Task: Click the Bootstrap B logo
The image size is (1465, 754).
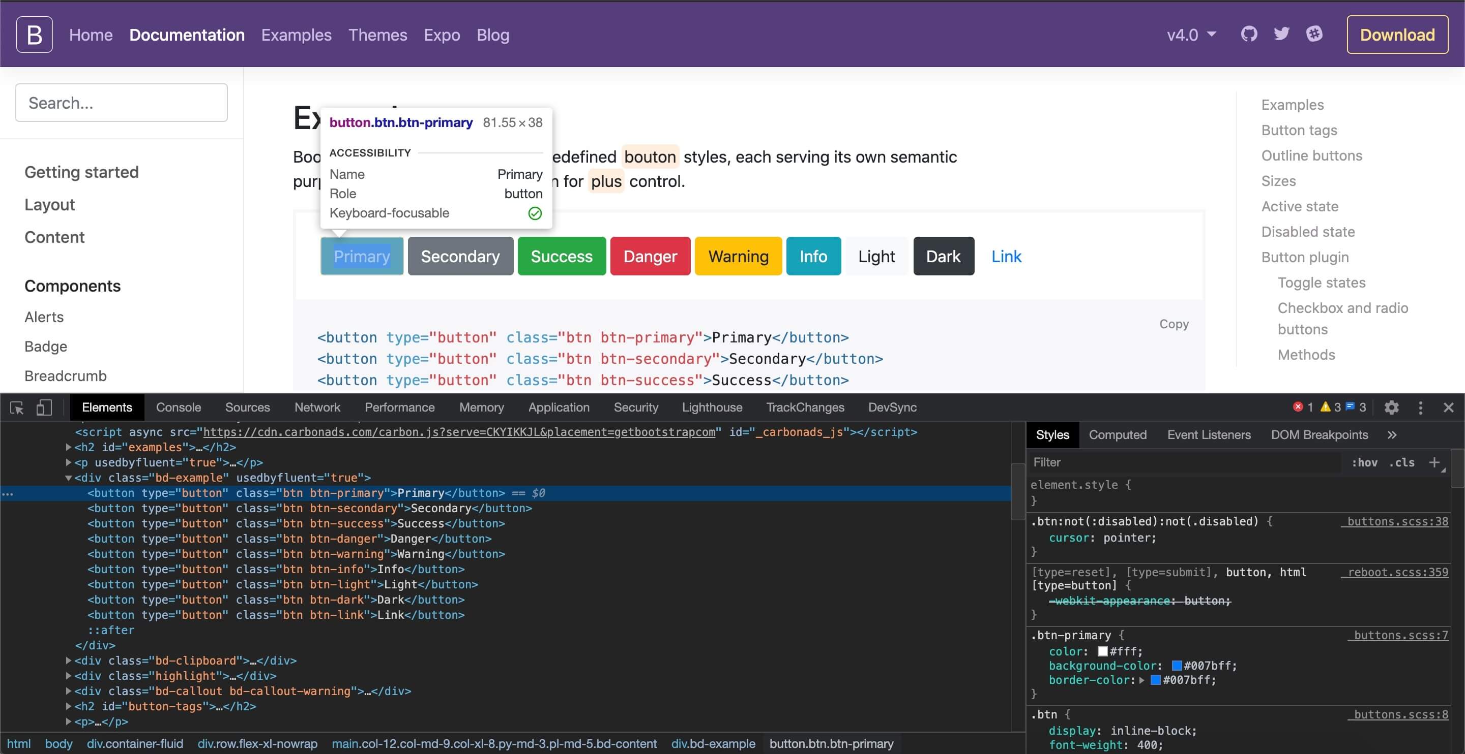Action: 34,35
